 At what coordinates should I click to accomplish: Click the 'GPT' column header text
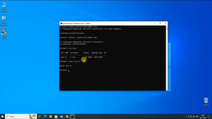coord(105,53)
